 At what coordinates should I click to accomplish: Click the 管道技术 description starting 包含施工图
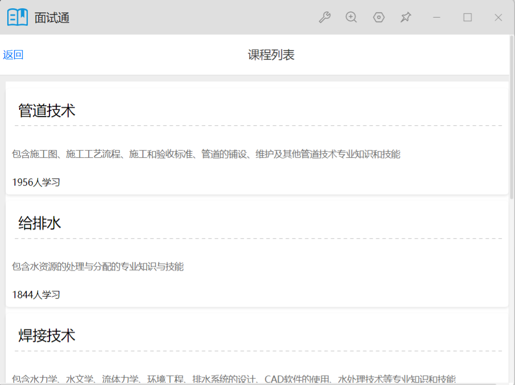206,154
